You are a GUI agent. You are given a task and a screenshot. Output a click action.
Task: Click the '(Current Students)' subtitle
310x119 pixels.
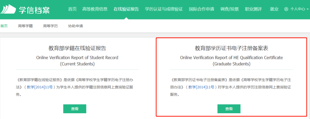(x=77, y=64)
